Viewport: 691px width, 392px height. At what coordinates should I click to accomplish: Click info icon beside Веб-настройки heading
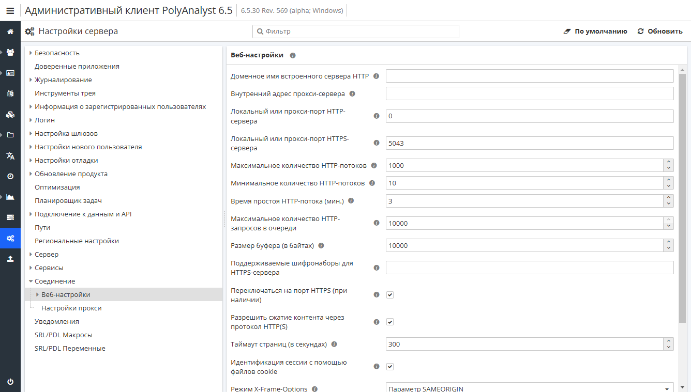click(x=293, y=55)
